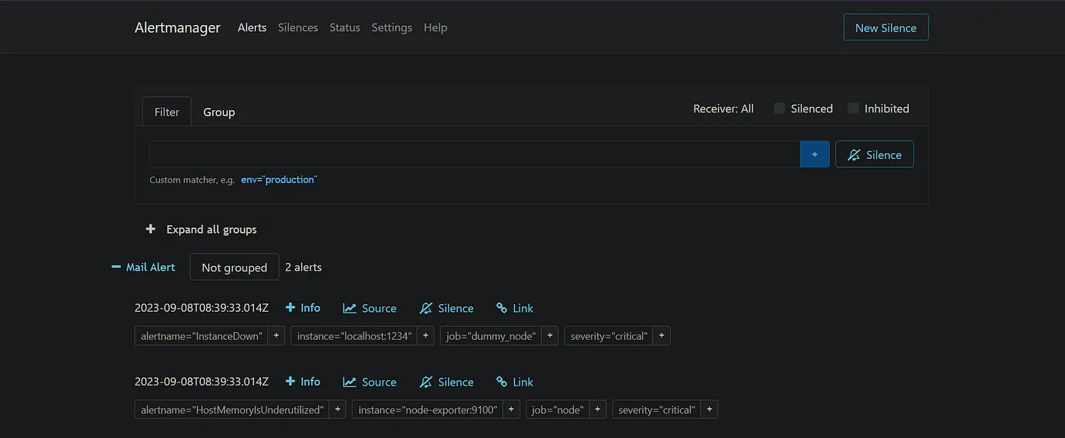The image size is (1065, 438).
Task: Click the New Silence button
Action: point(886,27)
